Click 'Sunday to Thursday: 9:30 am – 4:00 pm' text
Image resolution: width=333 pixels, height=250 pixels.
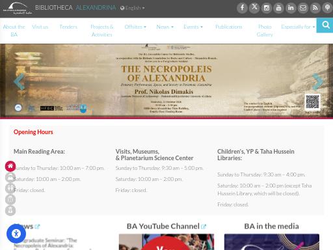261,174
